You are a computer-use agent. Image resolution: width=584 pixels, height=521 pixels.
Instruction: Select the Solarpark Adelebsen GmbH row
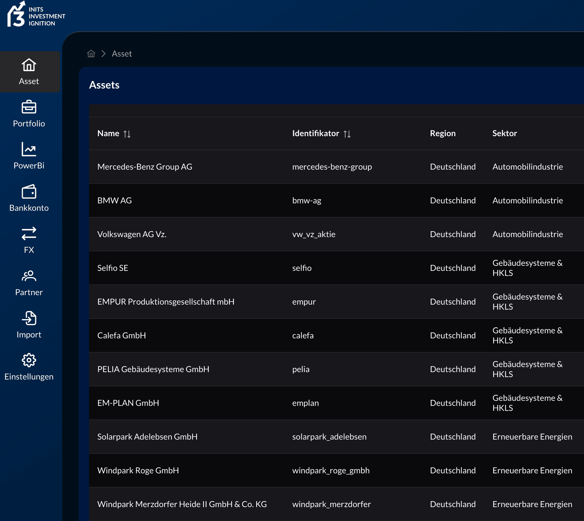pyautogui.click(x=147, y=437)
